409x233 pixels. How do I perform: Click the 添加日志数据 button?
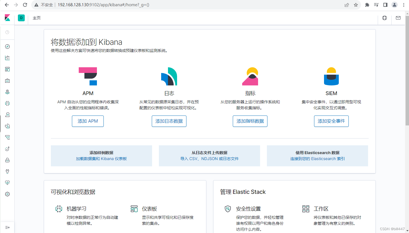169,121
